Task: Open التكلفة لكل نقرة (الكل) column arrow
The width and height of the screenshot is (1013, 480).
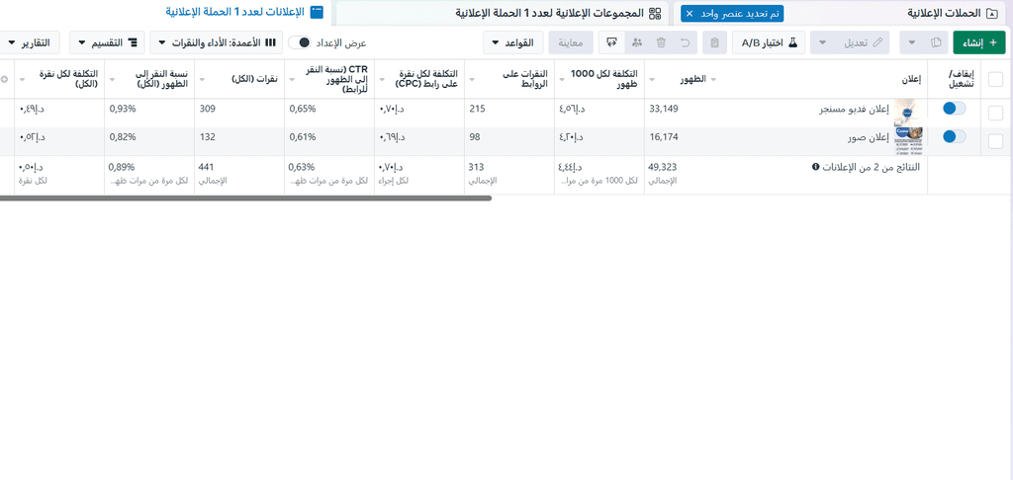Action: click(23, 79)
